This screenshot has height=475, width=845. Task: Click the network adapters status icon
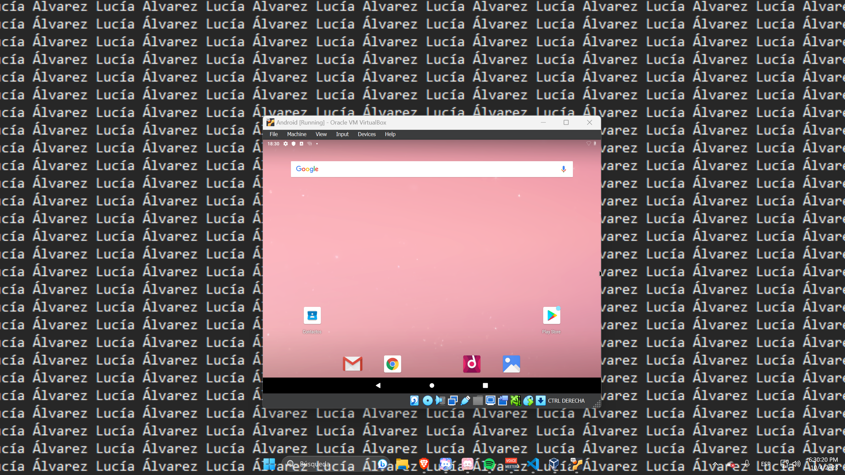pyautogui.click(x=453, y=400)
